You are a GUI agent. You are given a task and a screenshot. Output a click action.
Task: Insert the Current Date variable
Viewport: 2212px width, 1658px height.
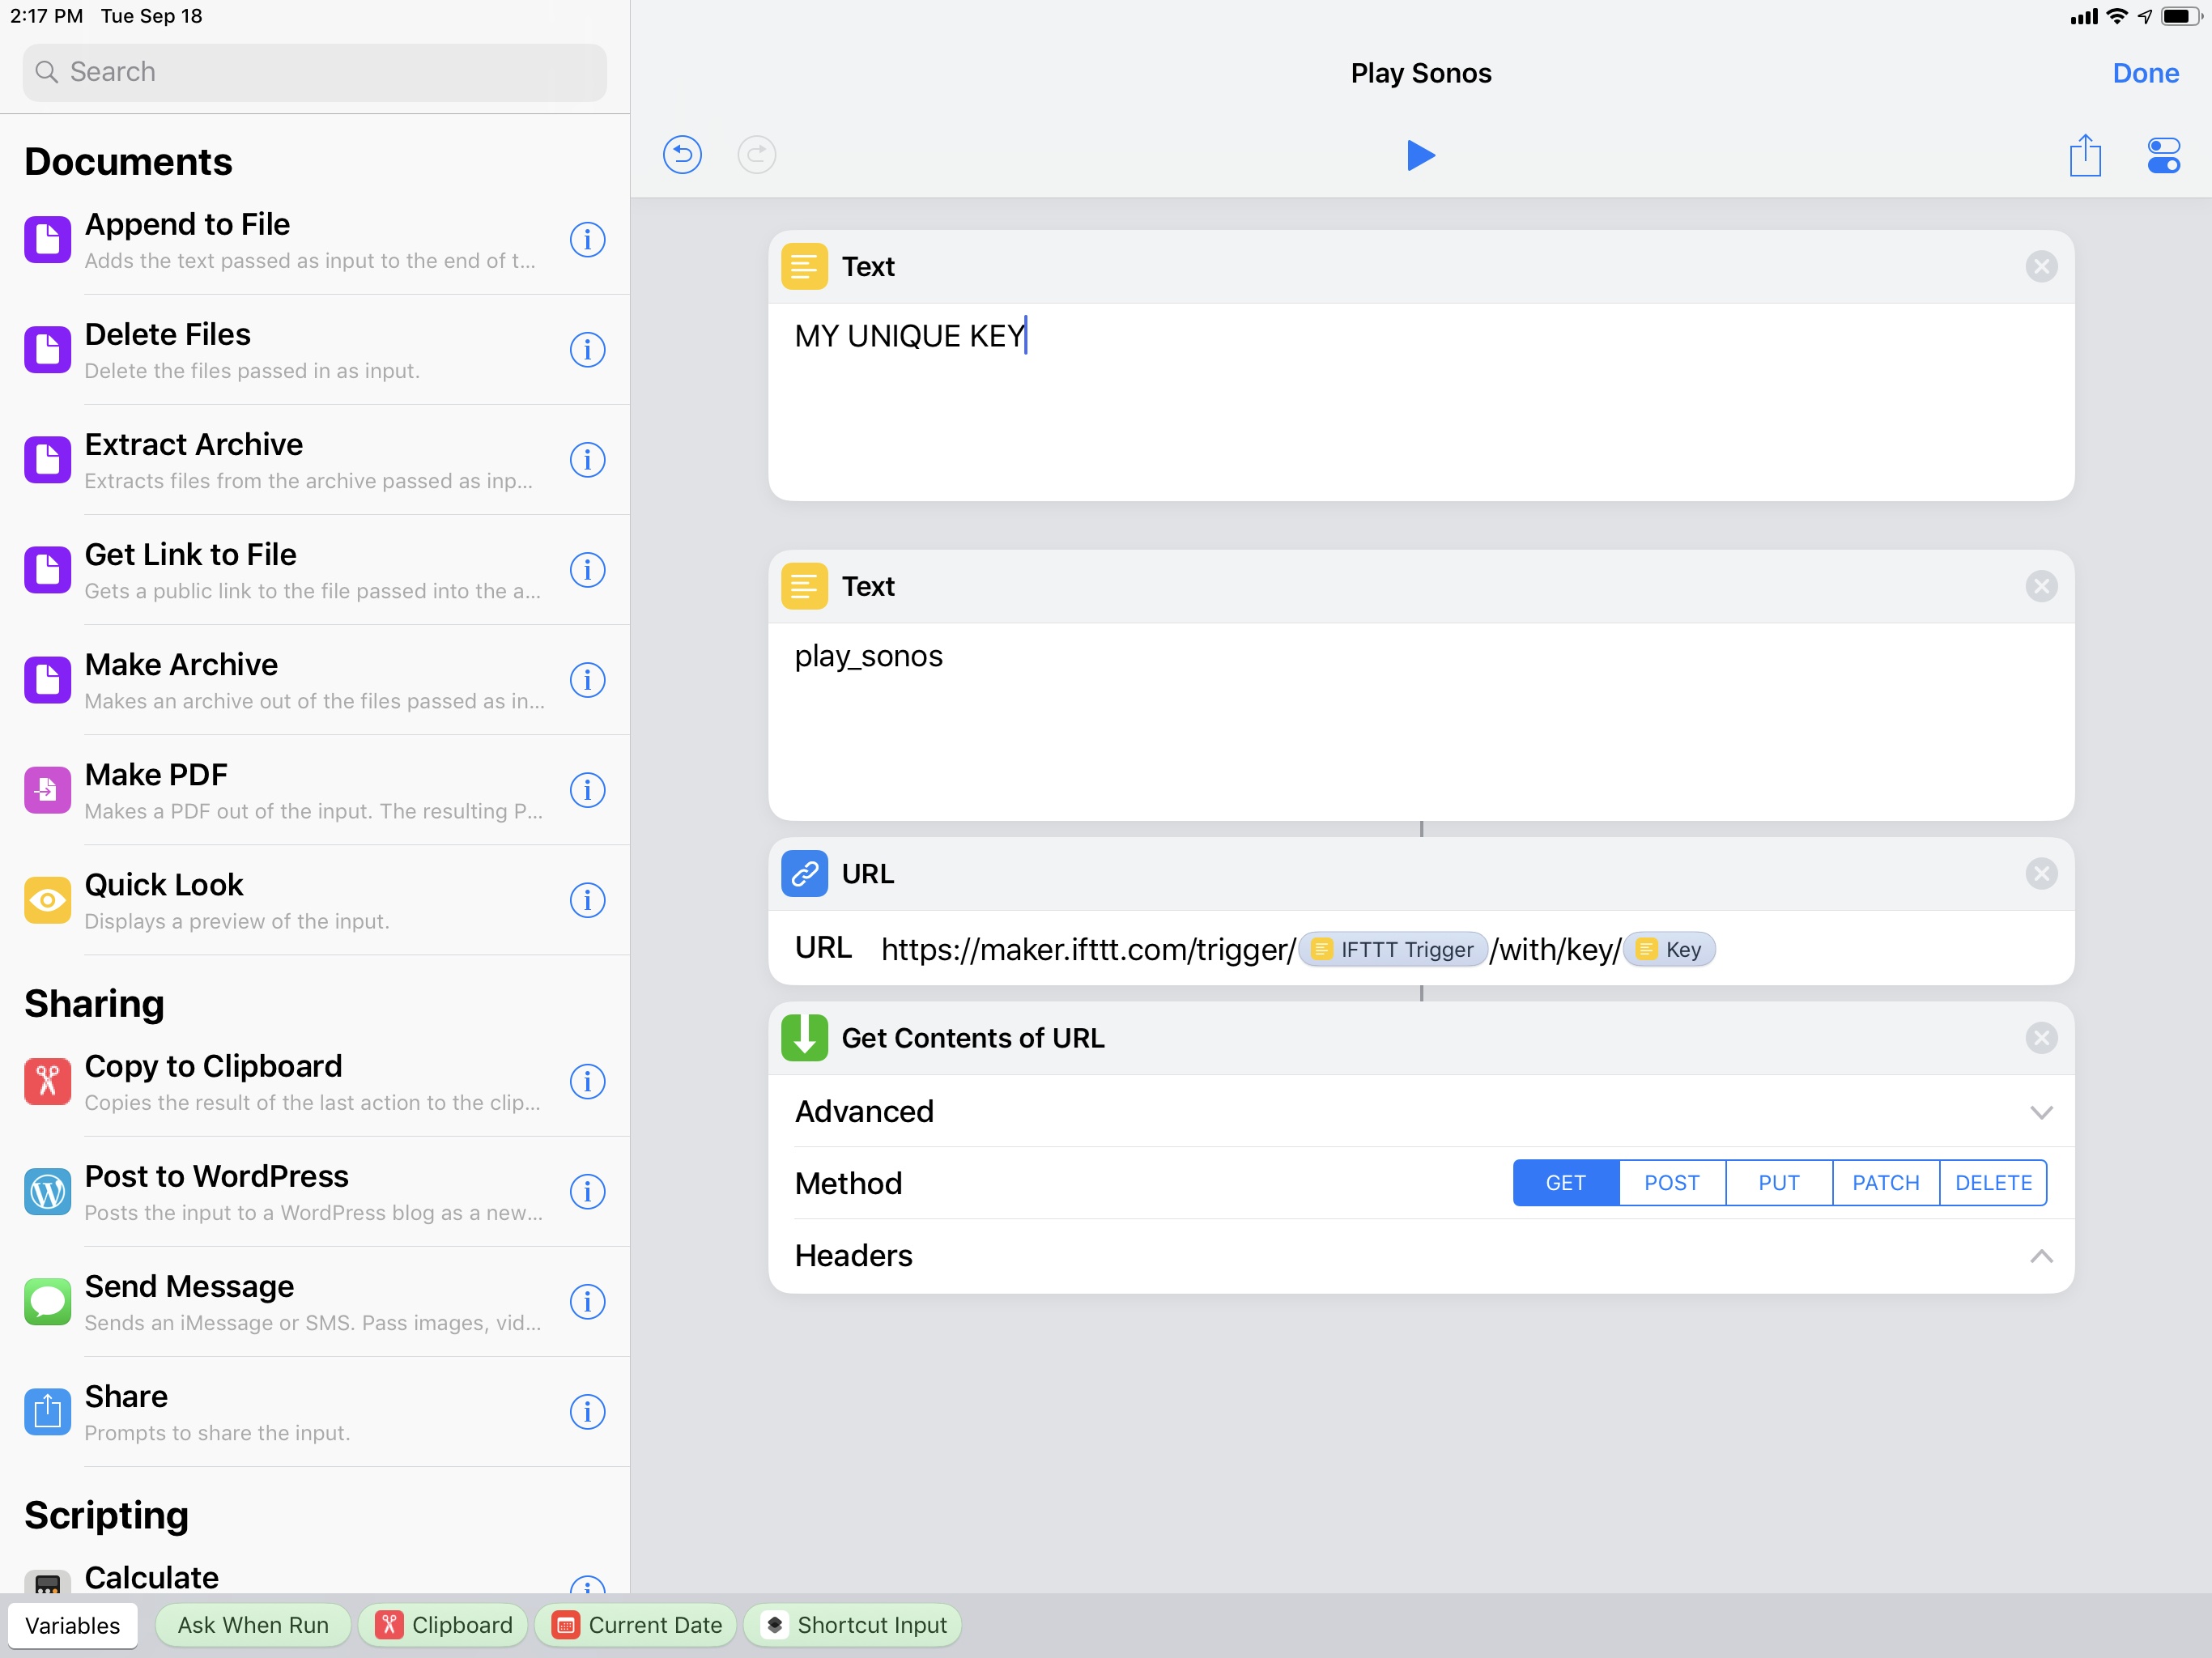[637, 1625]
